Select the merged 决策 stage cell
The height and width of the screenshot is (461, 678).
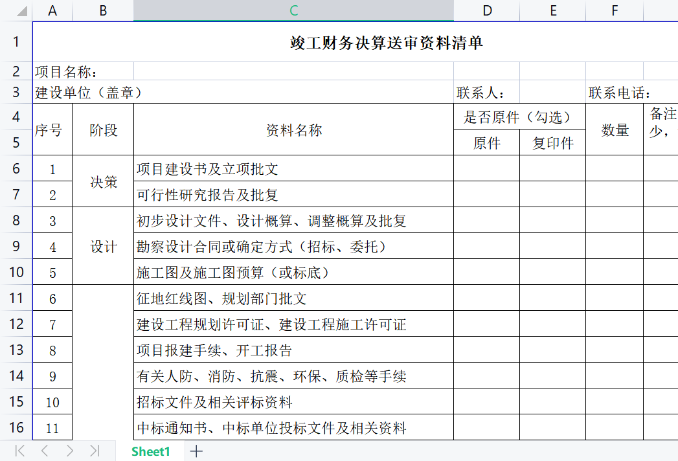pyautogui.click(x=103, y=182)
